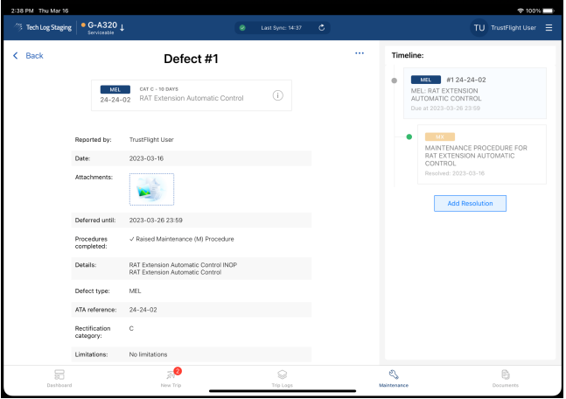
Task: Tap the TU user avatar
Action: click(479, 28)
